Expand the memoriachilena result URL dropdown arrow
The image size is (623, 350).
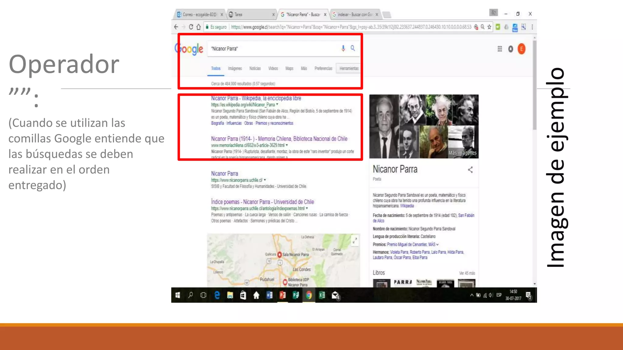287,145
